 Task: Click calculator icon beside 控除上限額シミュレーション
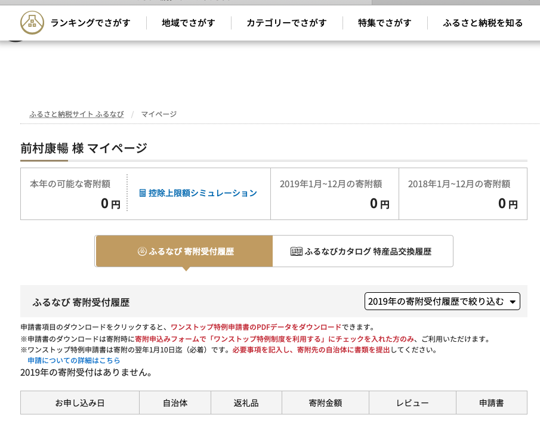(142, 193)
